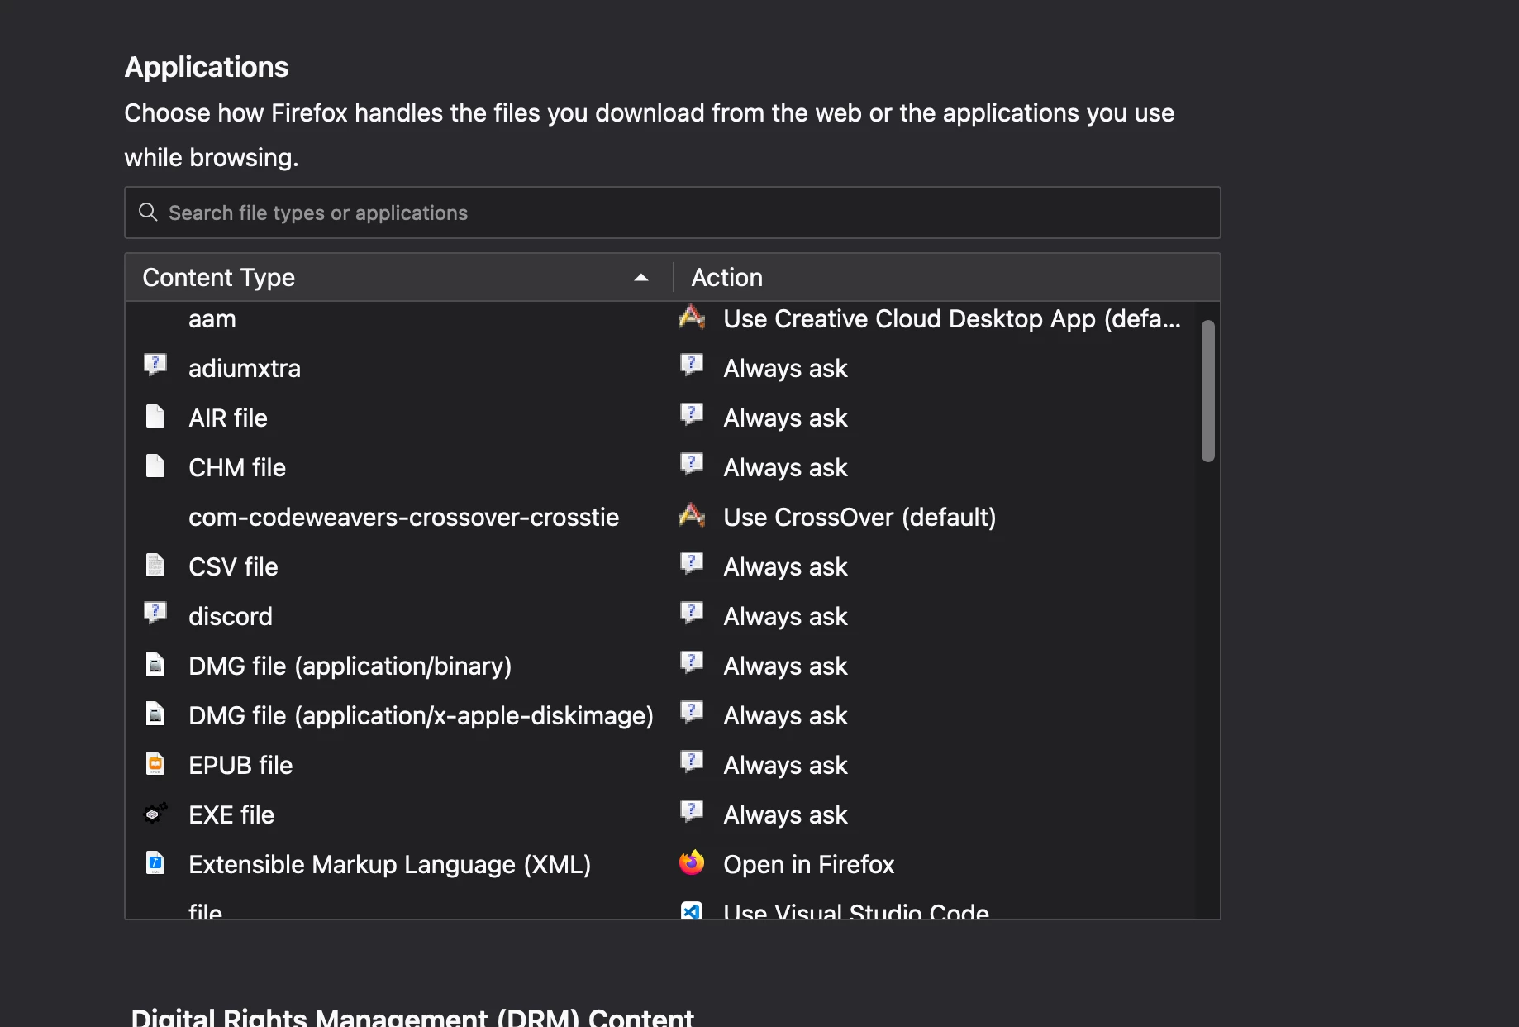The image size is (1519, 1027).
Task: Select the com-codeweavers-crossover-crosstie entry
Action: pos(403,517)
